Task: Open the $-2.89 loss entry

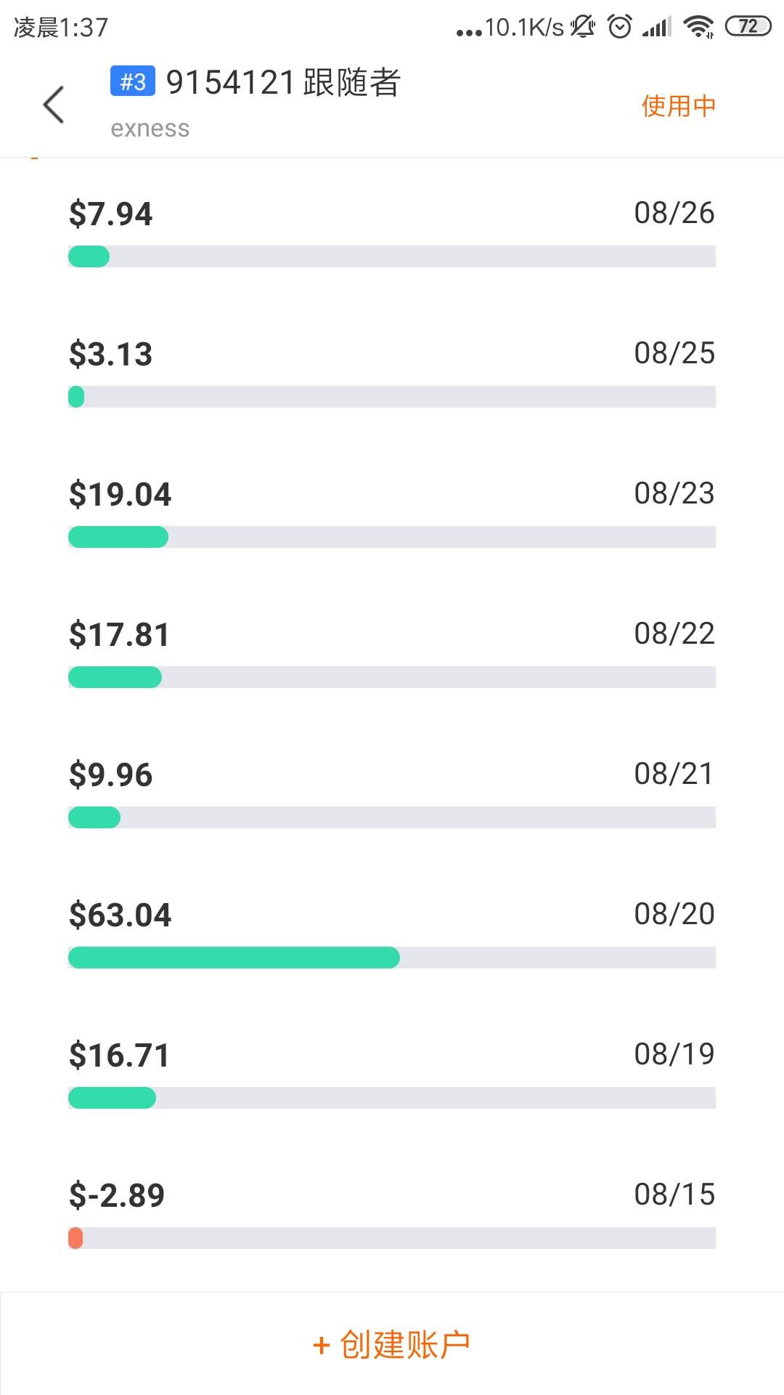Action: [x=117, y=1195]
